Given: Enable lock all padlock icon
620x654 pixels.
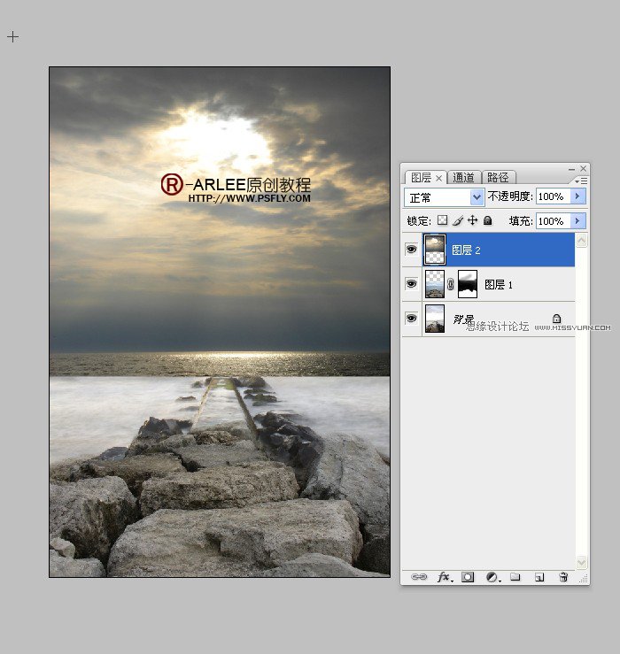Looking at the screenshot, I should (x=487, y=220).
